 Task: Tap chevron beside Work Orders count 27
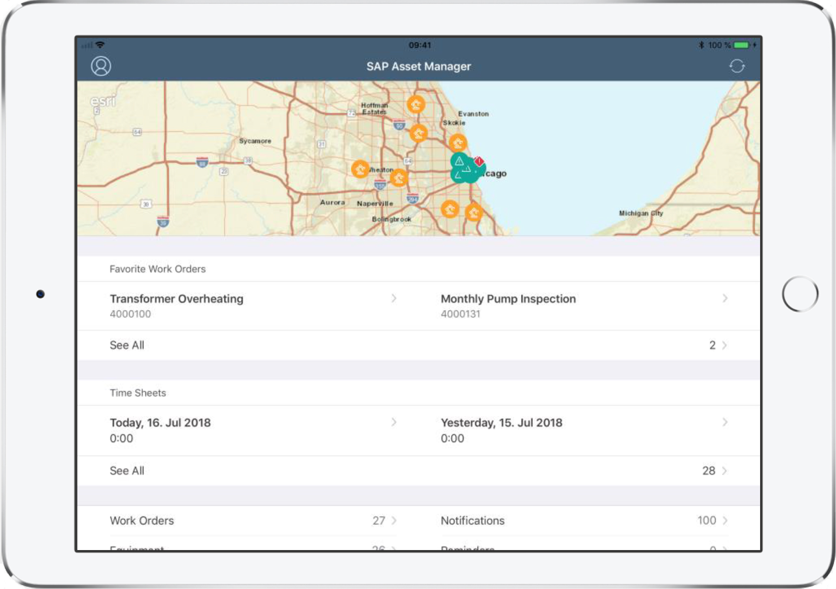[394, 520]
